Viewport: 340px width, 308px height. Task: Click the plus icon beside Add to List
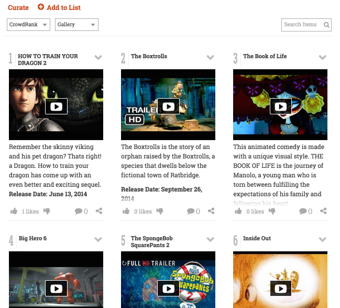click(x=41, y=7)
